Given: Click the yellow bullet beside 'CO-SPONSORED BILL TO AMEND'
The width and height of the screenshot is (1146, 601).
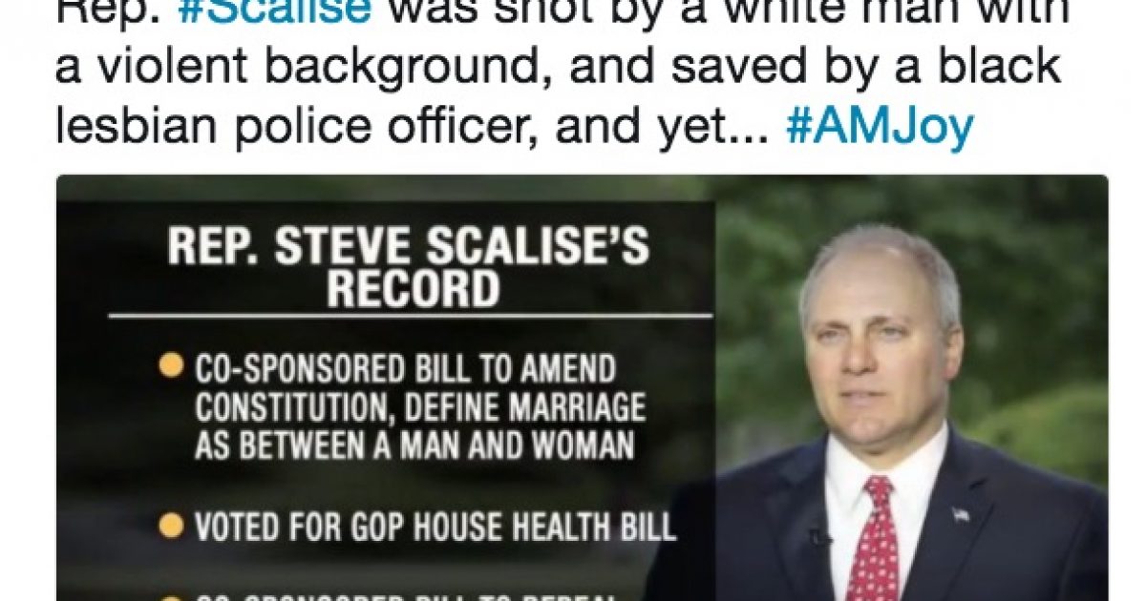Looking at the screenshot, I should tap(170, 365).
